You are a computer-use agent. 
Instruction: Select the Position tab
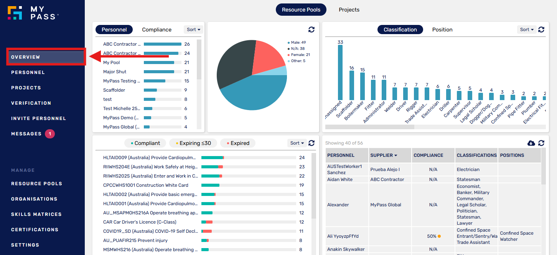coord(442,30)
